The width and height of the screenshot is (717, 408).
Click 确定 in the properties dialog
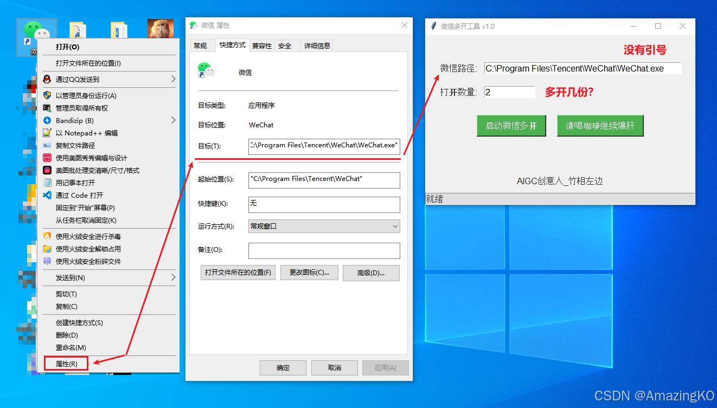point(283,367)
